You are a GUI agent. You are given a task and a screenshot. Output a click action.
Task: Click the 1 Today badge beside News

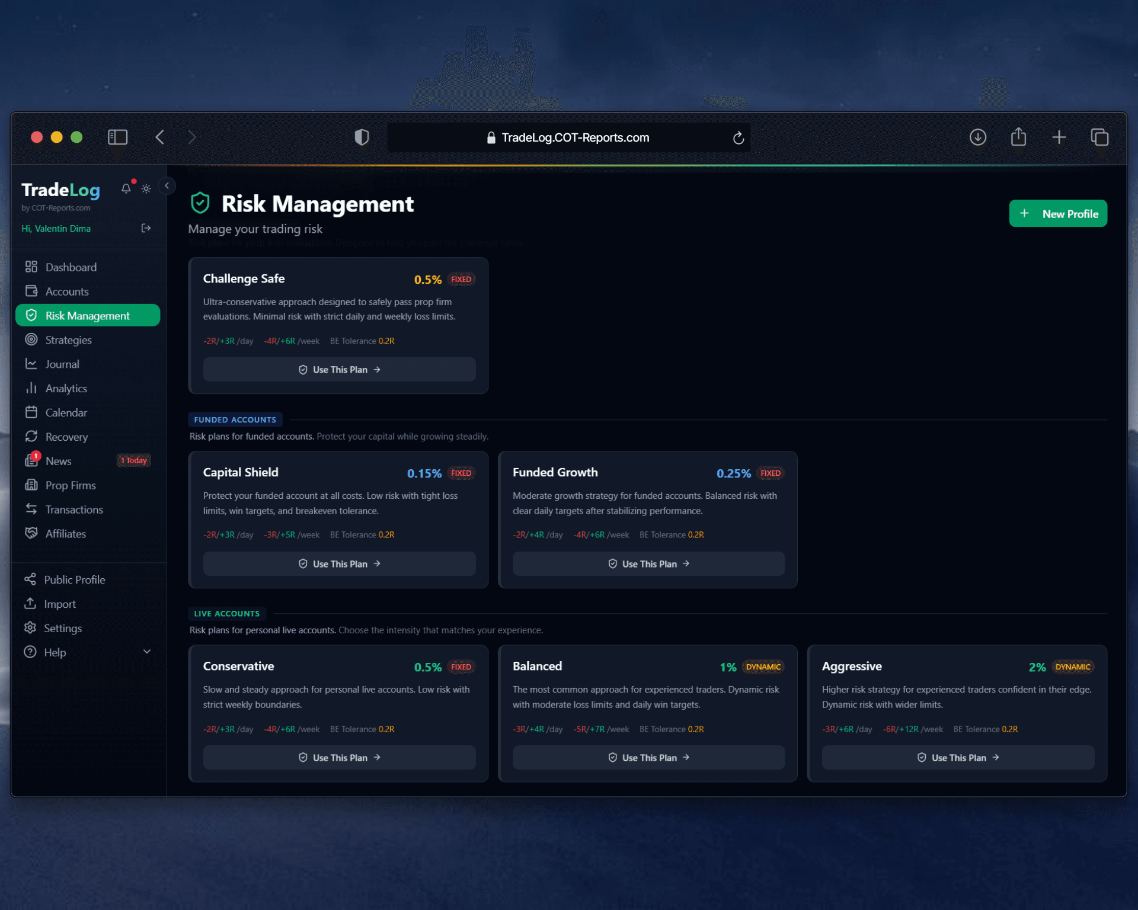[133, 460]
